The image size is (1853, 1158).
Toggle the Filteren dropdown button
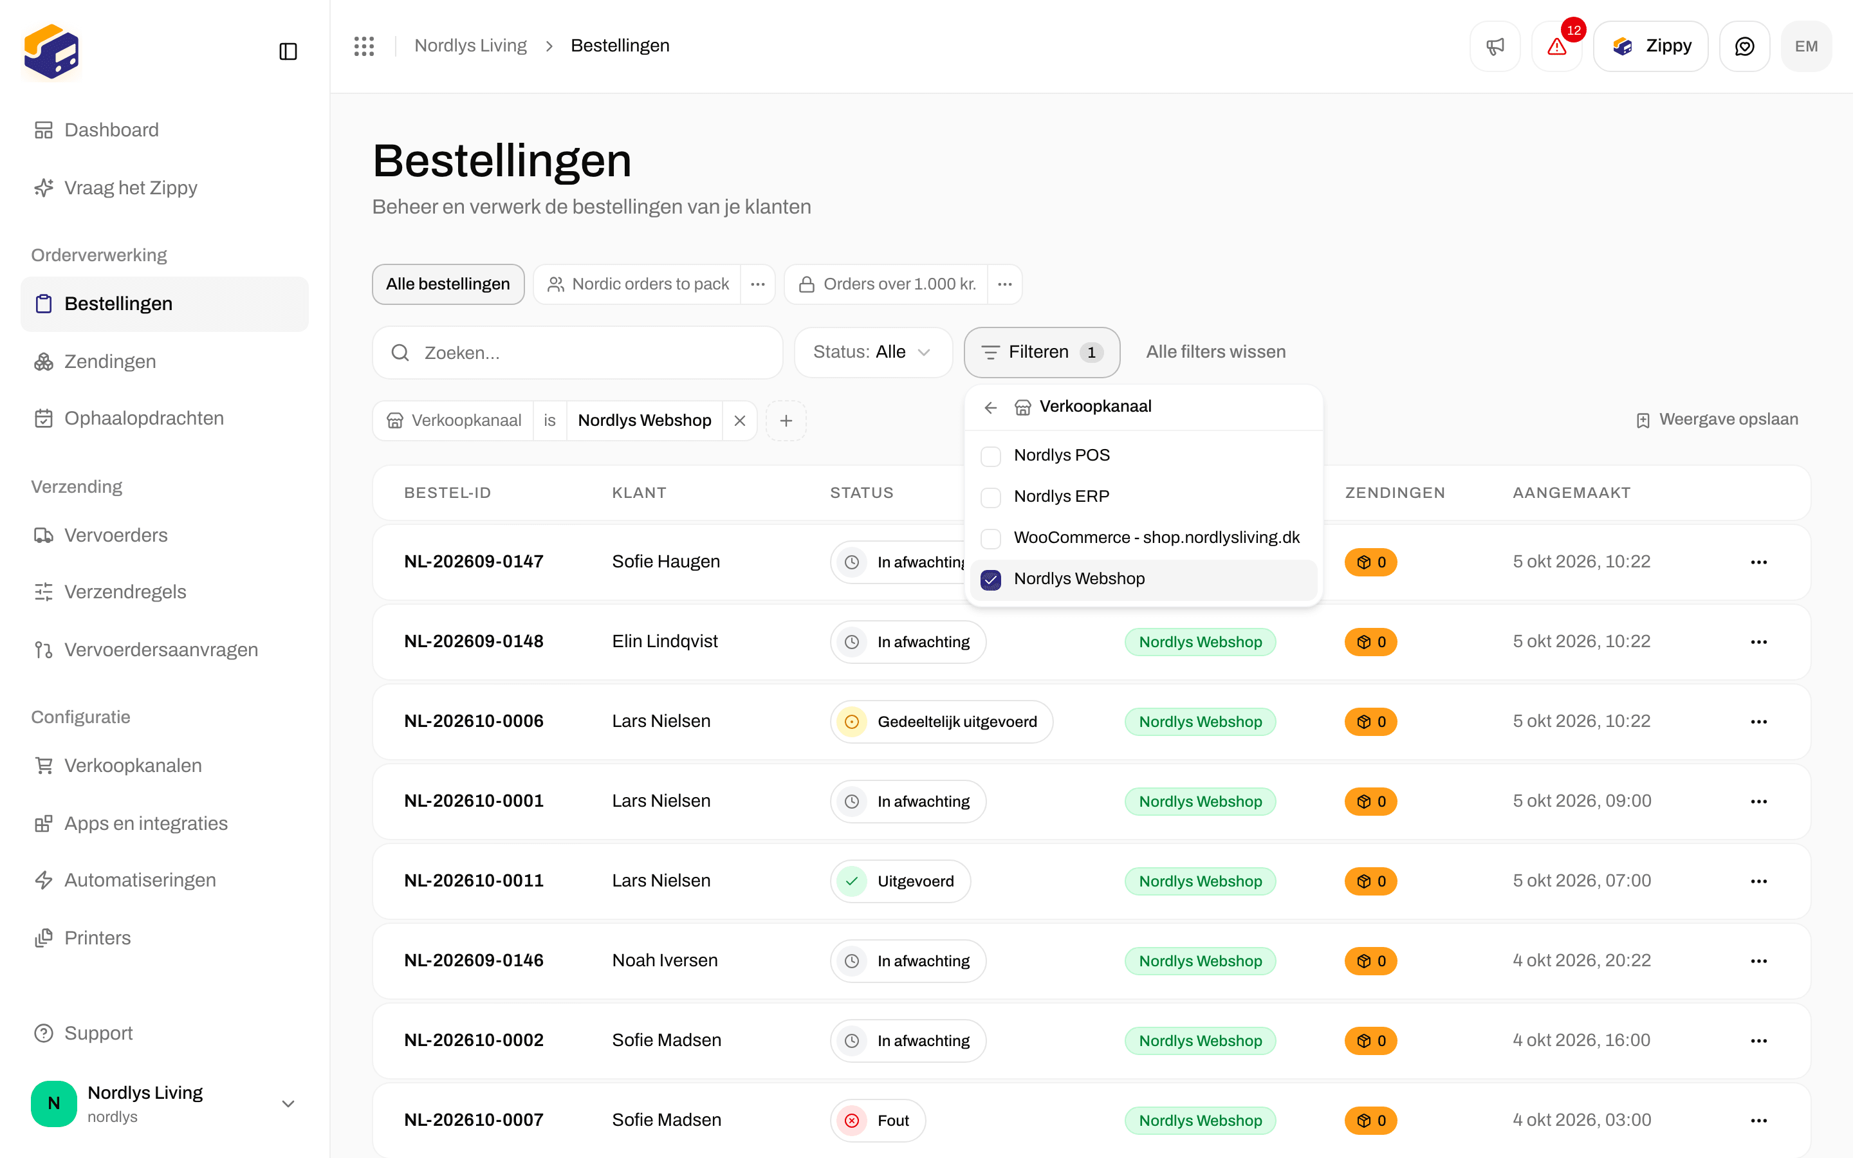(1042, 353)
